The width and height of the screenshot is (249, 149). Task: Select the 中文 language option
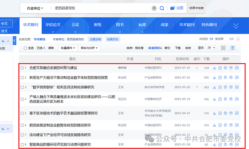click(x=6, y=24)
